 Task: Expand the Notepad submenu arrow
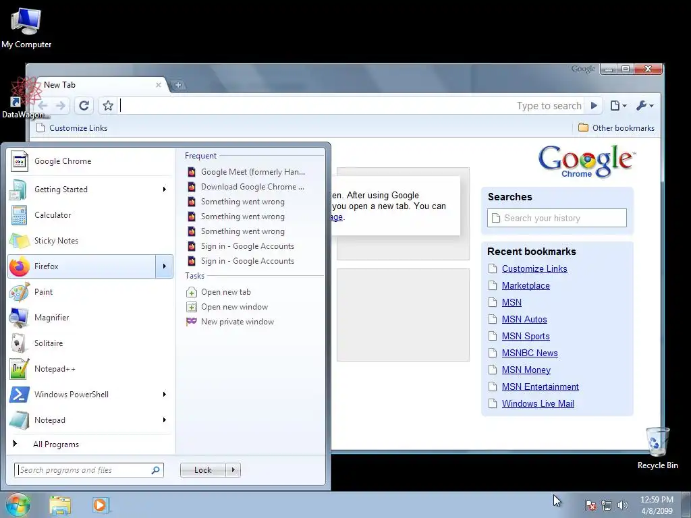coord(165,420)
